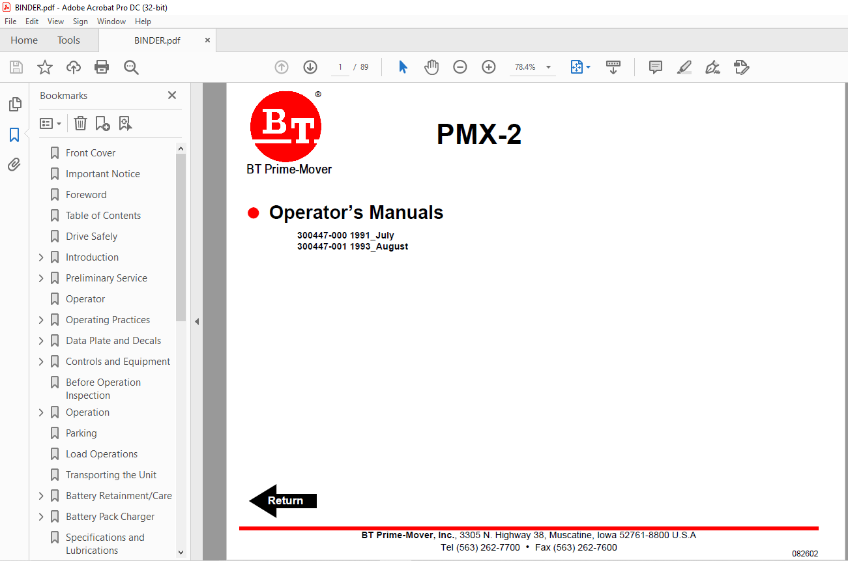Open the fit page options button
The width and height of the screenshot is (848, 561).
pyautogui.click(x=580, y=67)
